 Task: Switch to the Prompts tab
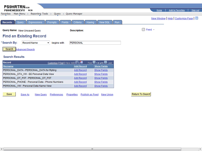(52, 22)
